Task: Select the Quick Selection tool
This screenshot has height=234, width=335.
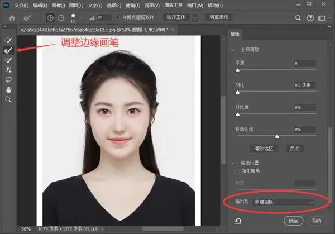Action: 8,40
